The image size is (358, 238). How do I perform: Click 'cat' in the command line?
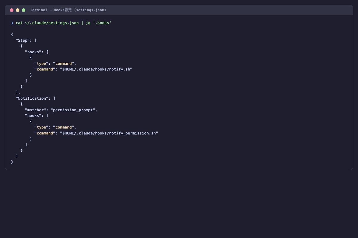click(19, 23)
